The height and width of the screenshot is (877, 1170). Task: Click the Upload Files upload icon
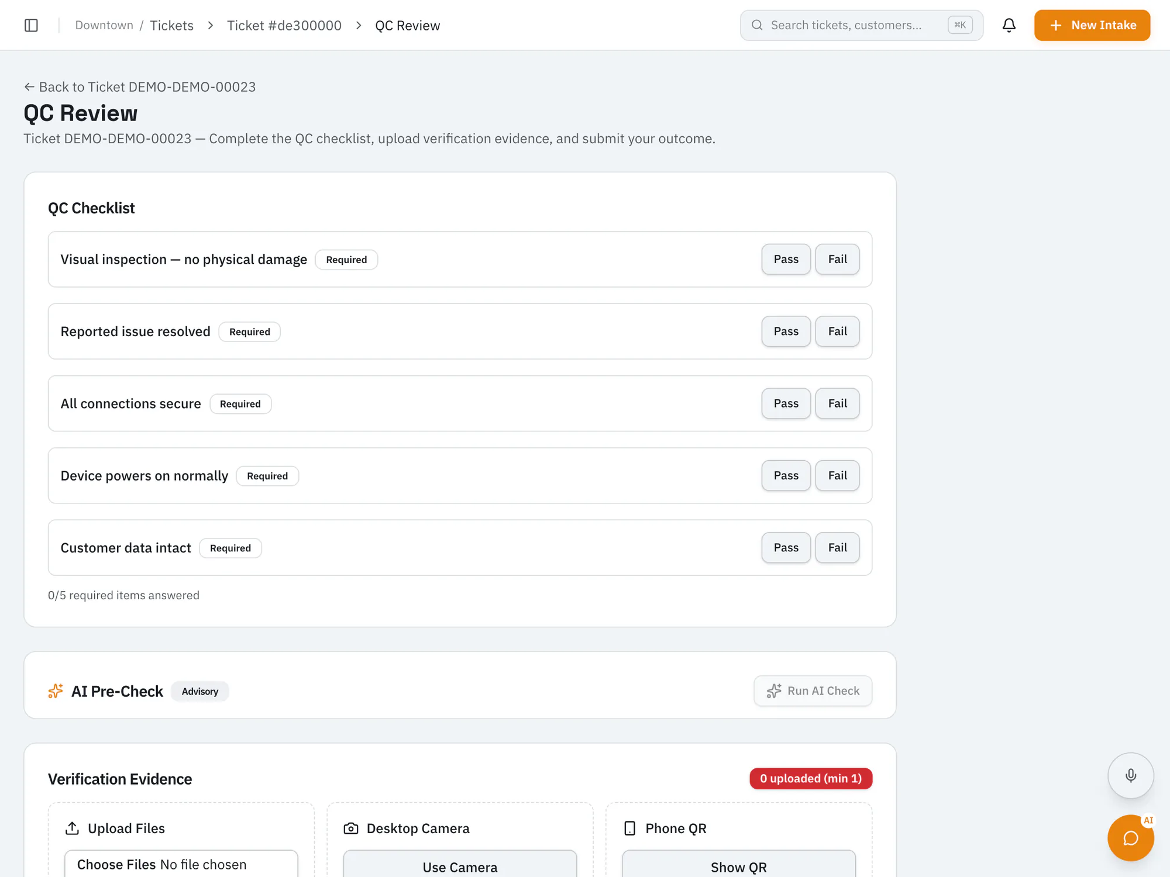click(x=72, y=828)
